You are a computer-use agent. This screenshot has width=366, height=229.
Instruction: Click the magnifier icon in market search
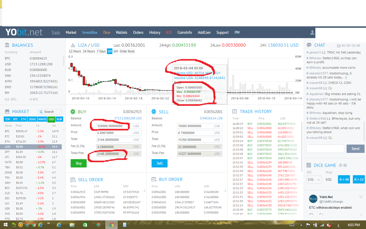tap(41, 112)
